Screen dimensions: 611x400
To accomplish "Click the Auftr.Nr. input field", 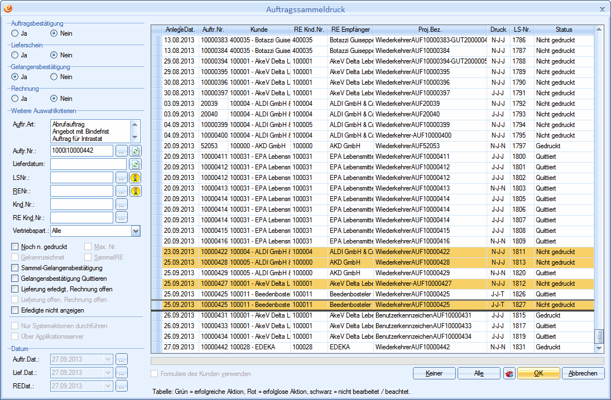I will coord(82,151).
